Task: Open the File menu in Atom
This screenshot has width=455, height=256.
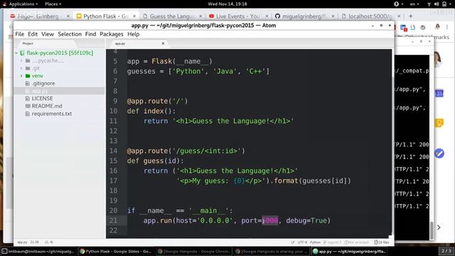Action: coord(20,34)
